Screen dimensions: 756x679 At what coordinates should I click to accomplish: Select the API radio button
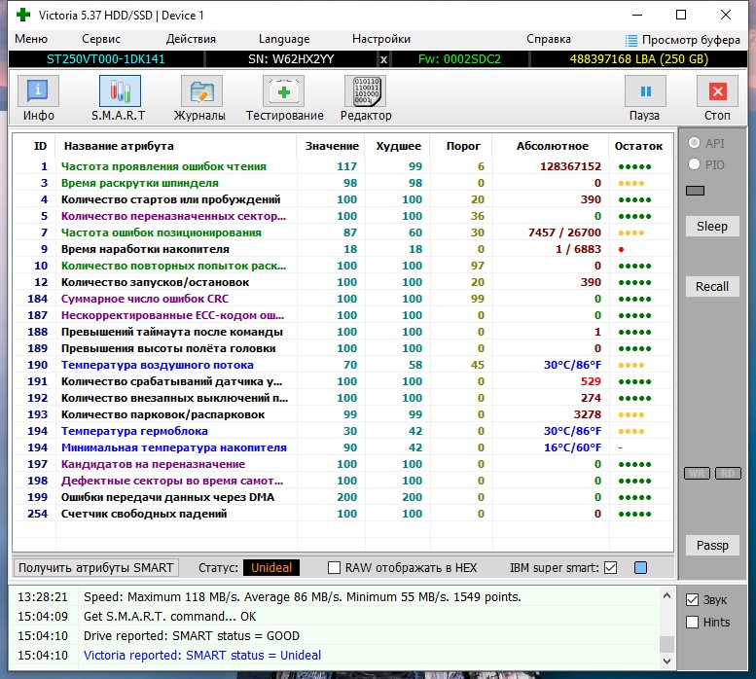(x=694, y=143)
